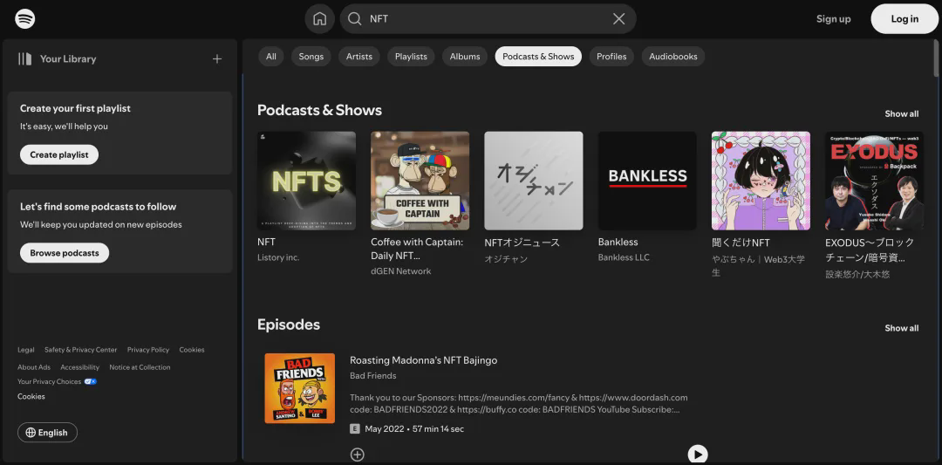Click the Spotify logo icon
The width and height of the screenshot is (942, 465).
click(x=24, y=18)
